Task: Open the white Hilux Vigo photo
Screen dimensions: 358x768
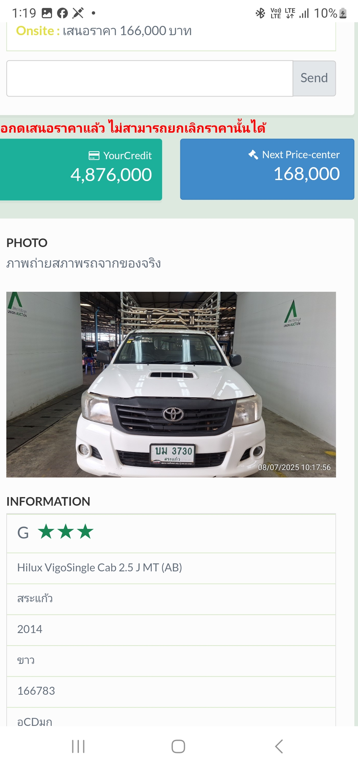Action: pos(171,385)
